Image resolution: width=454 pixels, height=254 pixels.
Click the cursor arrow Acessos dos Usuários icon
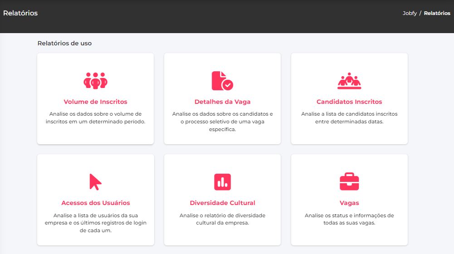tap(95, 182)
